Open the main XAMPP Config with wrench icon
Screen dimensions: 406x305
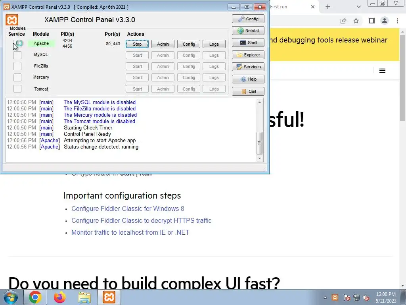248,19
